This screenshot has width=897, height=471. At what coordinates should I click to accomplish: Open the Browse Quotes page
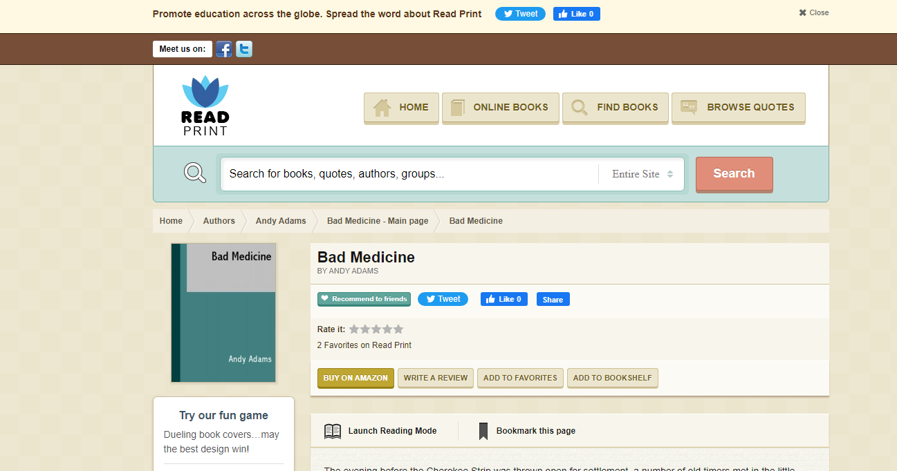(738, 108)
